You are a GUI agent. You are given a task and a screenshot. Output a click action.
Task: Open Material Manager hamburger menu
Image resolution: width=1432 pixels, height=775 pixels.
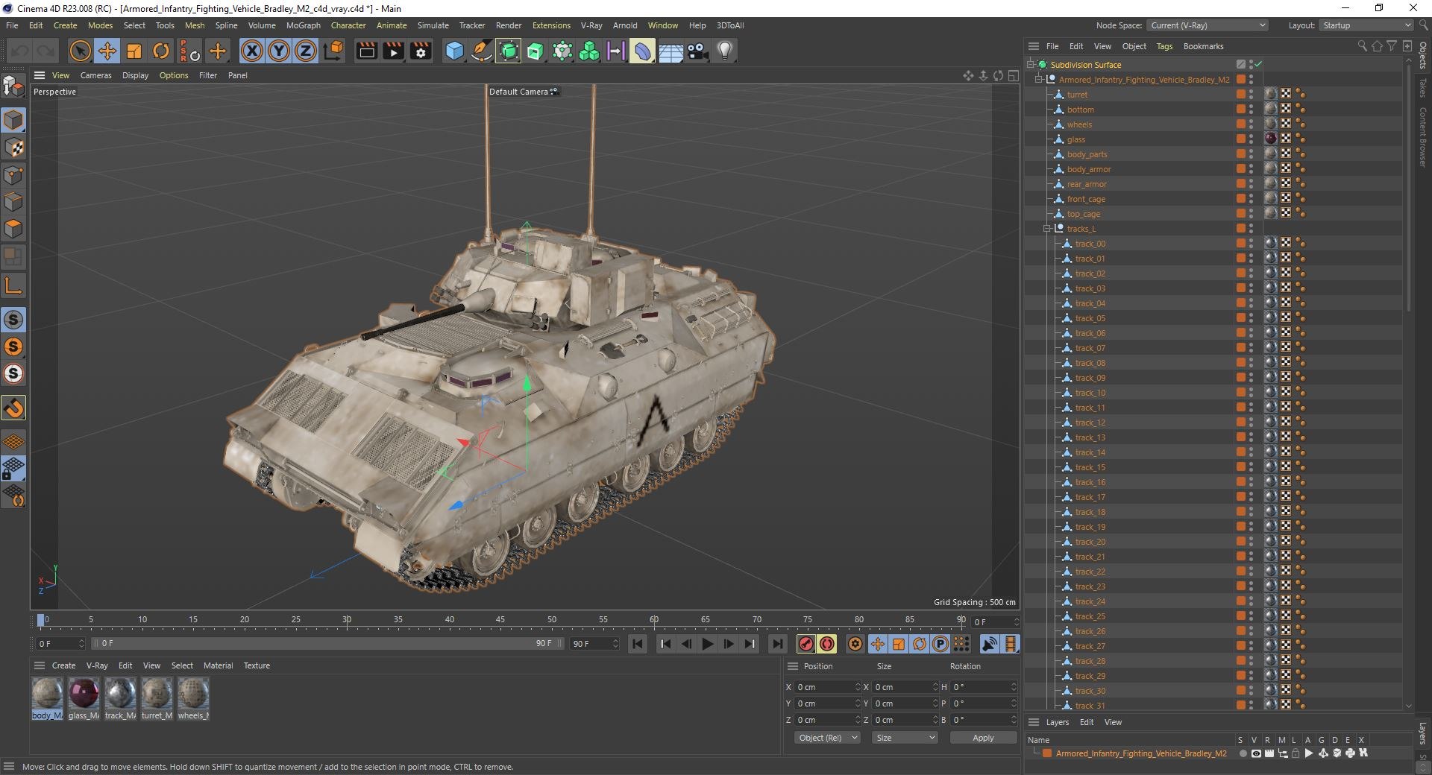pos(40,665)
